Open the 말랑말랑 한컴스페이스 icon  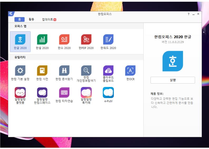42,93
